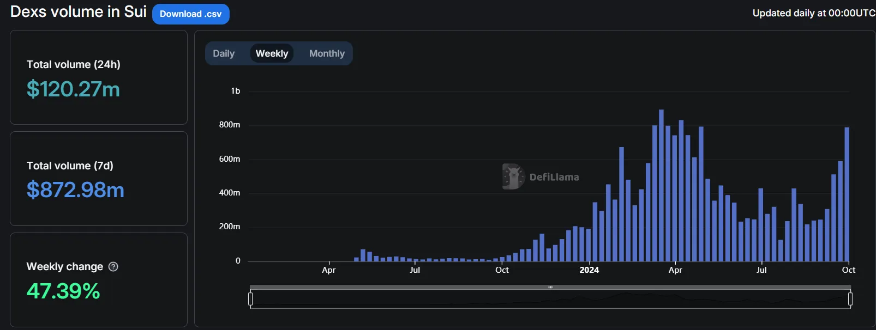The height and width of the screenshot is (330, 876).
Task: Click the 2024 label on x-axis
Action: pos(589,270)
